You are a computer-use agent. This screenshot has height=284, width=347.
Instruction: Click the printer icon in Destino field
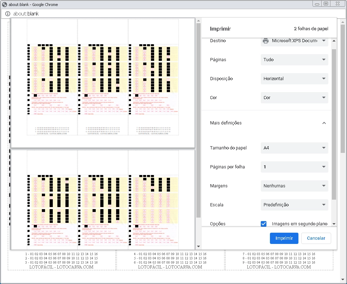266,41
